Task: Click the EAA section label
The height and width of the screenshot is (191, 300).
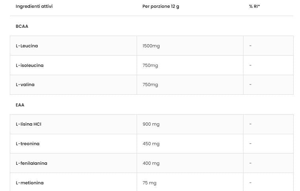Action: pyautogui.click(x=20, y=105)
